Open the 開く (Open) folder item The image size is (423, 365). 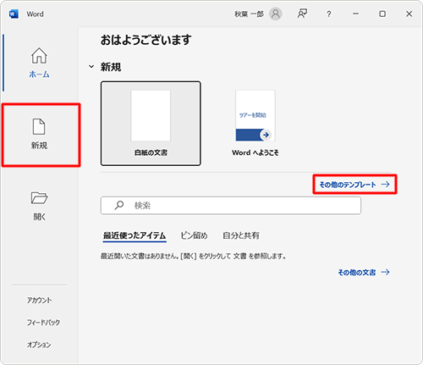(x=39, y=206)
